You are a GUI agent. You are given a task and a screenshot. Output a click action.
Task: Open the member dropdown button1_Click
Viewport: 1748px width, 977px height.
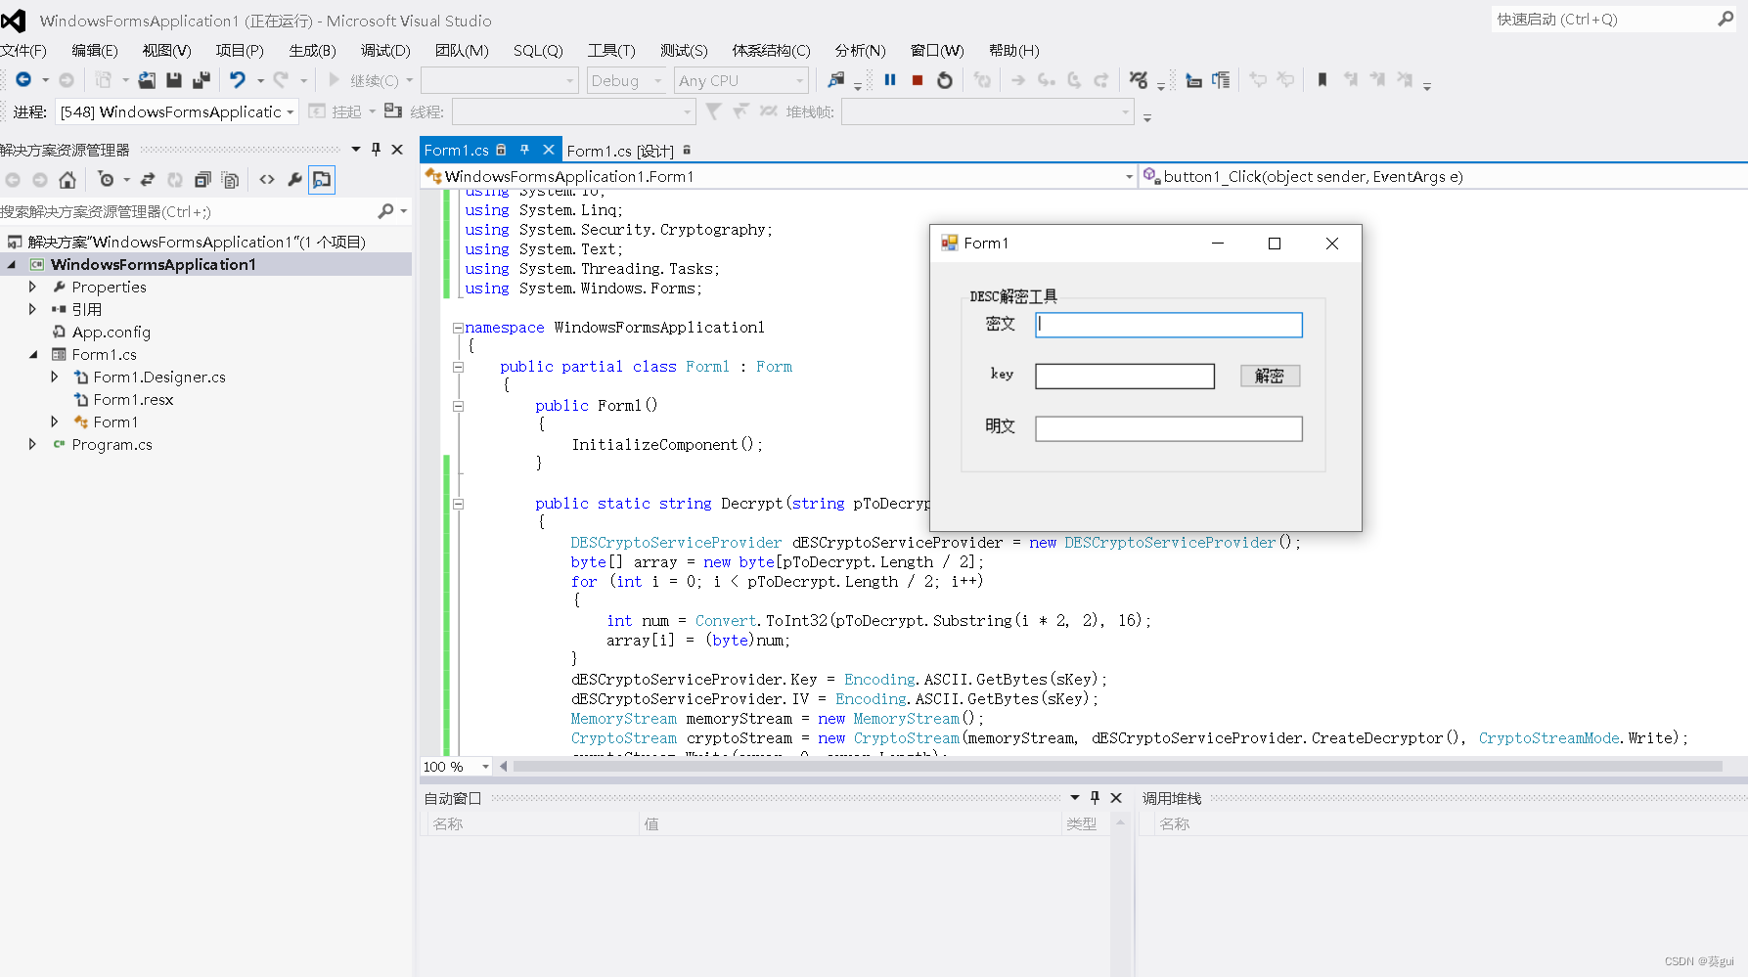(1444, 176)
